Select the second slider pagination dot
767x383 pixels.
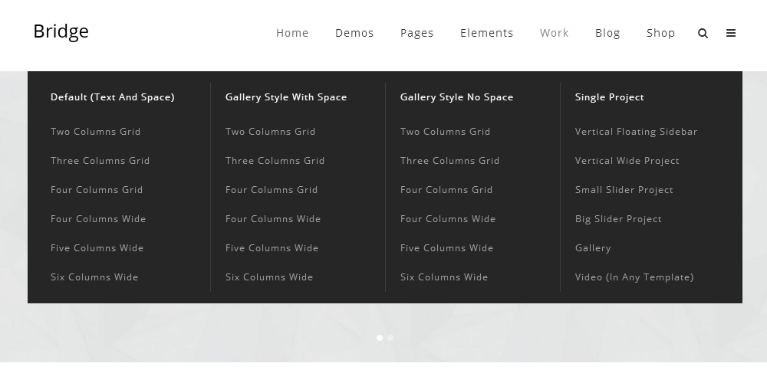coord(390,338)
